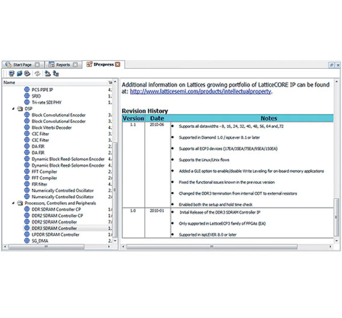
Task: Click the globe icon in IPexpress toolbar
Action: point(20,73)
